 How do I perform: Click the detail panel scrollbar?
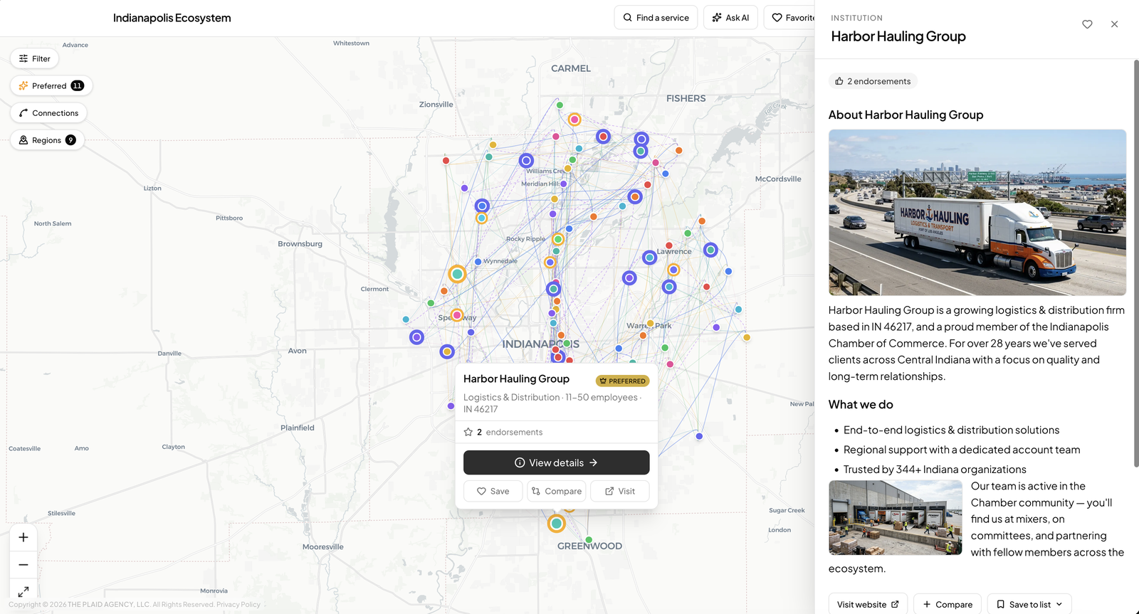click(1135, 263)
